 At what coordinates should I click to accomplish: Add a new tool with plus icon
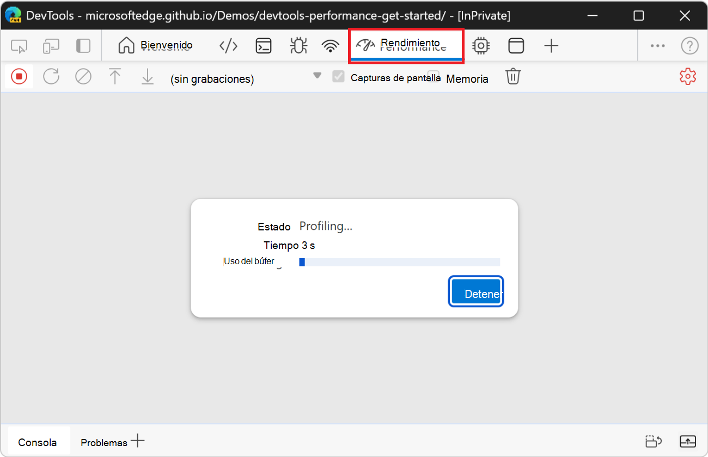(551, 46)
